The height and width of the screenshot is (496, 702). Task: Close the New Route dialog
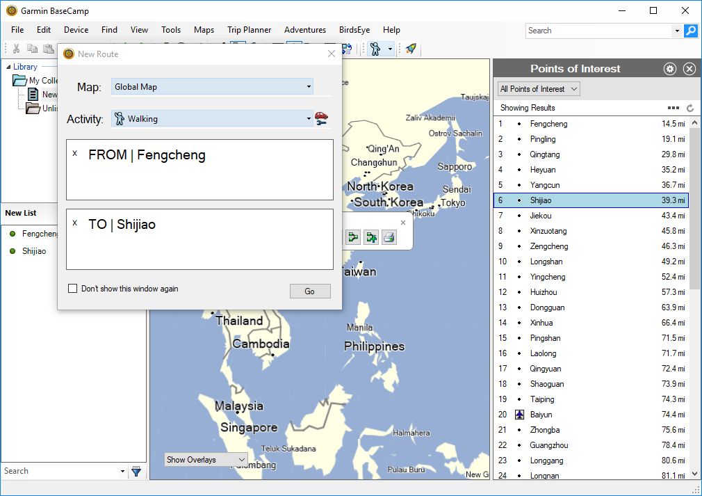point(332,54)
